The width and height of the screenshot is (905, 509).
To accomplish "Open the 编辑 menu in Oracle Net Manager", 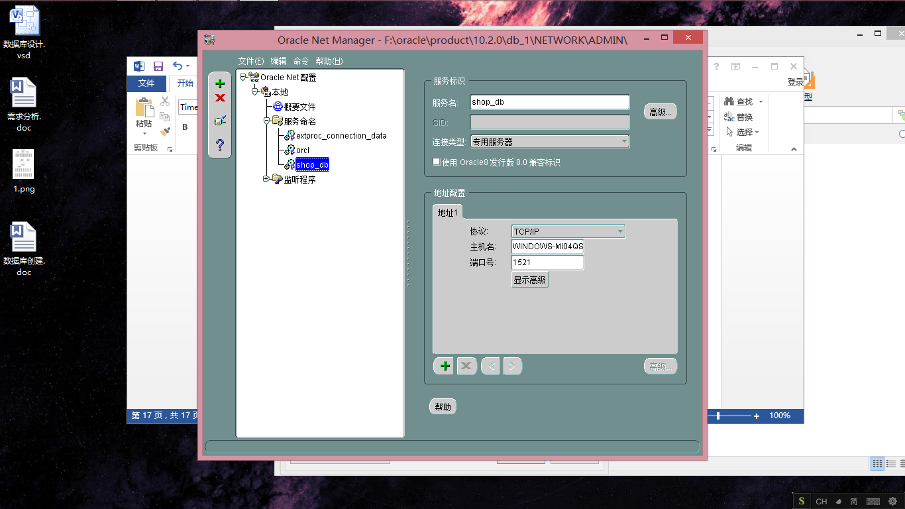I will click(278, 61).
